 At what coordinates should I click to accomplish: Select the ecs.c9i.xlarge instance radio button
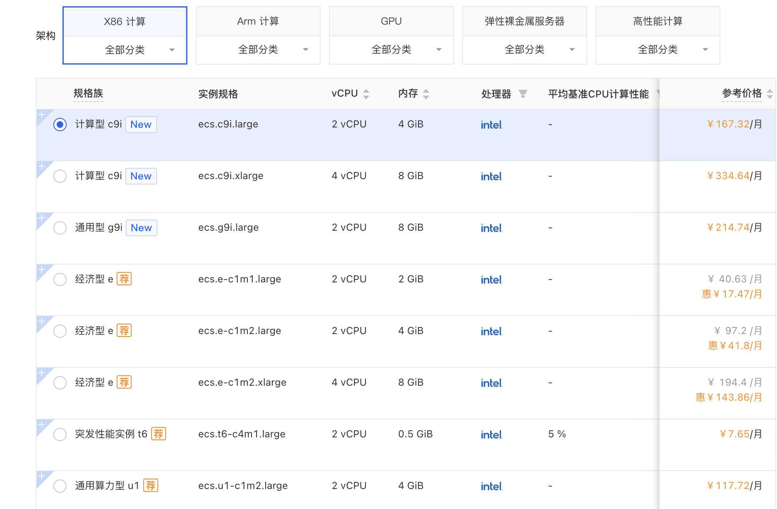(x=60, y=176)
